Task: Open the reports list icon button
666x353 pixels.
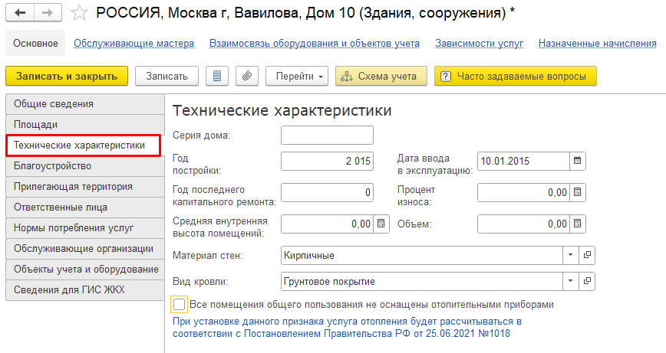Action: pos(217,77)
